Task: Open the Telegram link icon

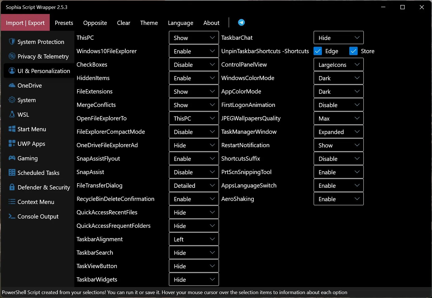Action: [241, 22]
